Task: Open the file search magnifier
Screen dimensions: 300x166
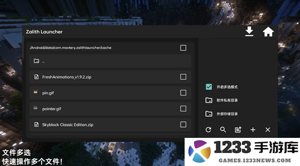Action: (223, 130)
